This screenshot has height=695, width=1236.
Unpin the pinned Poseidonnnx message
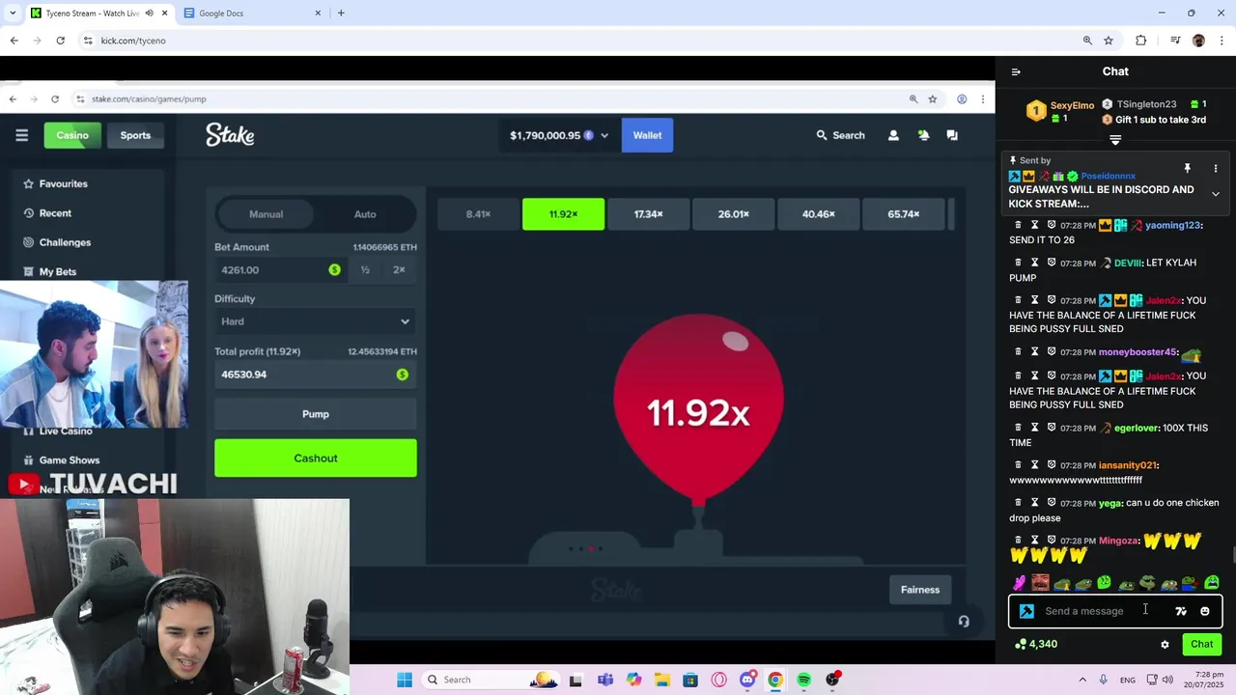pyautogui.click(x=1187, y=168)
